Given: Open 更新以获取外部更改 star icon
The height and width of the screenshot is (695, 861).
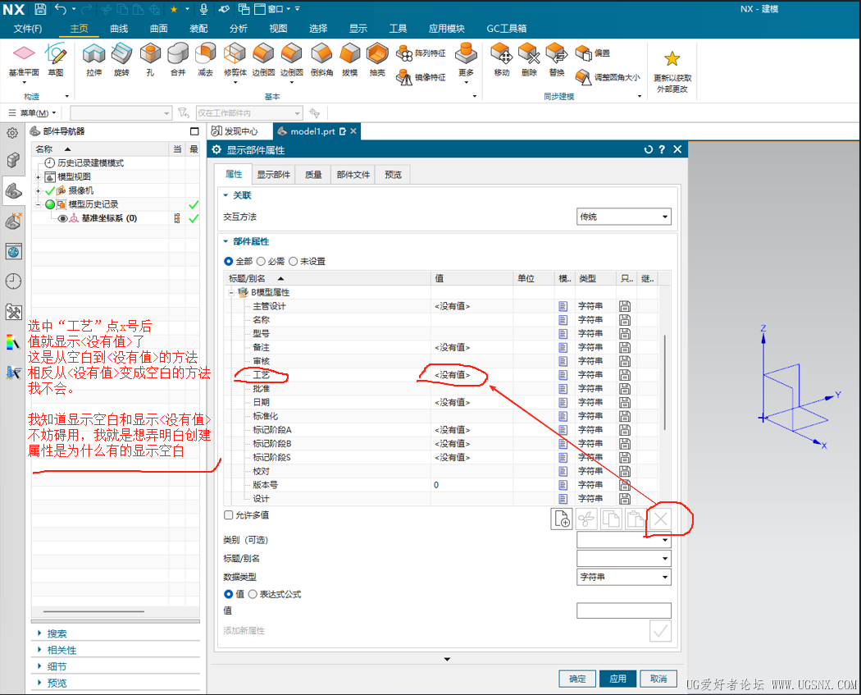Looking at the screenshot, I should (x=672, y=59).
